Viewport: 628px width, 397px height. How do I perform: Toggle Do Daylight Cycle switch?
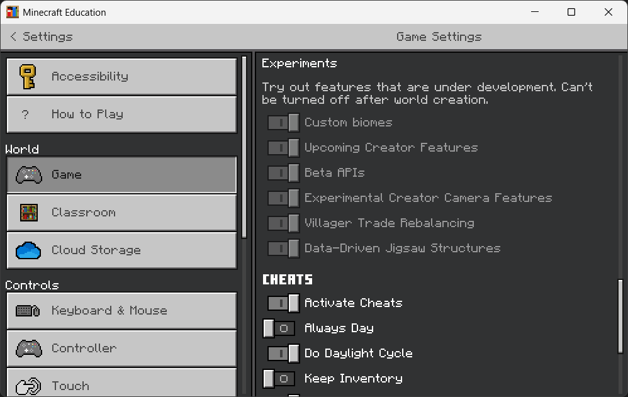coord(283,354)
